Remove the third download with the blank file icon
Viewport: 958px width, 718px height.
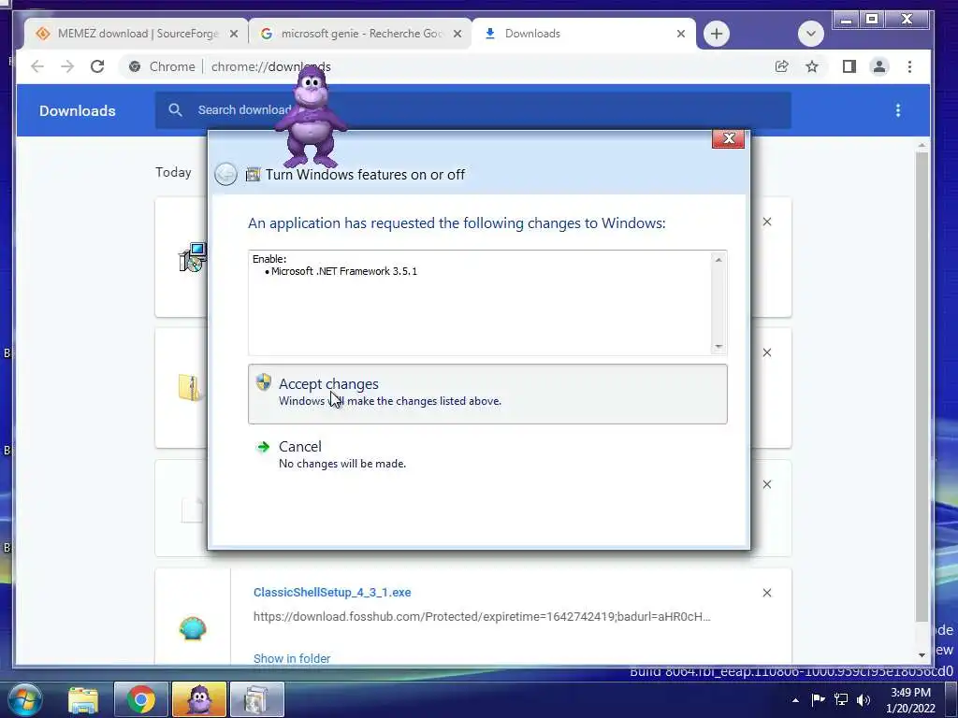(x=767, y=484)
